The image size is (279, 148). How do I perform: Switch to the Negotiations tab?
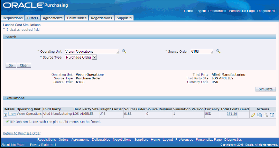[x=101, y=18]
